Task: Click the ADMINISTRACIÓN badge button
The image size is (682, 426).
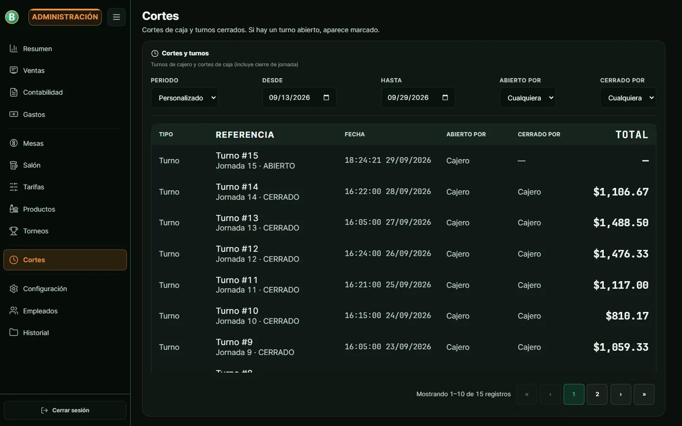Action: [x=65, y=17]
